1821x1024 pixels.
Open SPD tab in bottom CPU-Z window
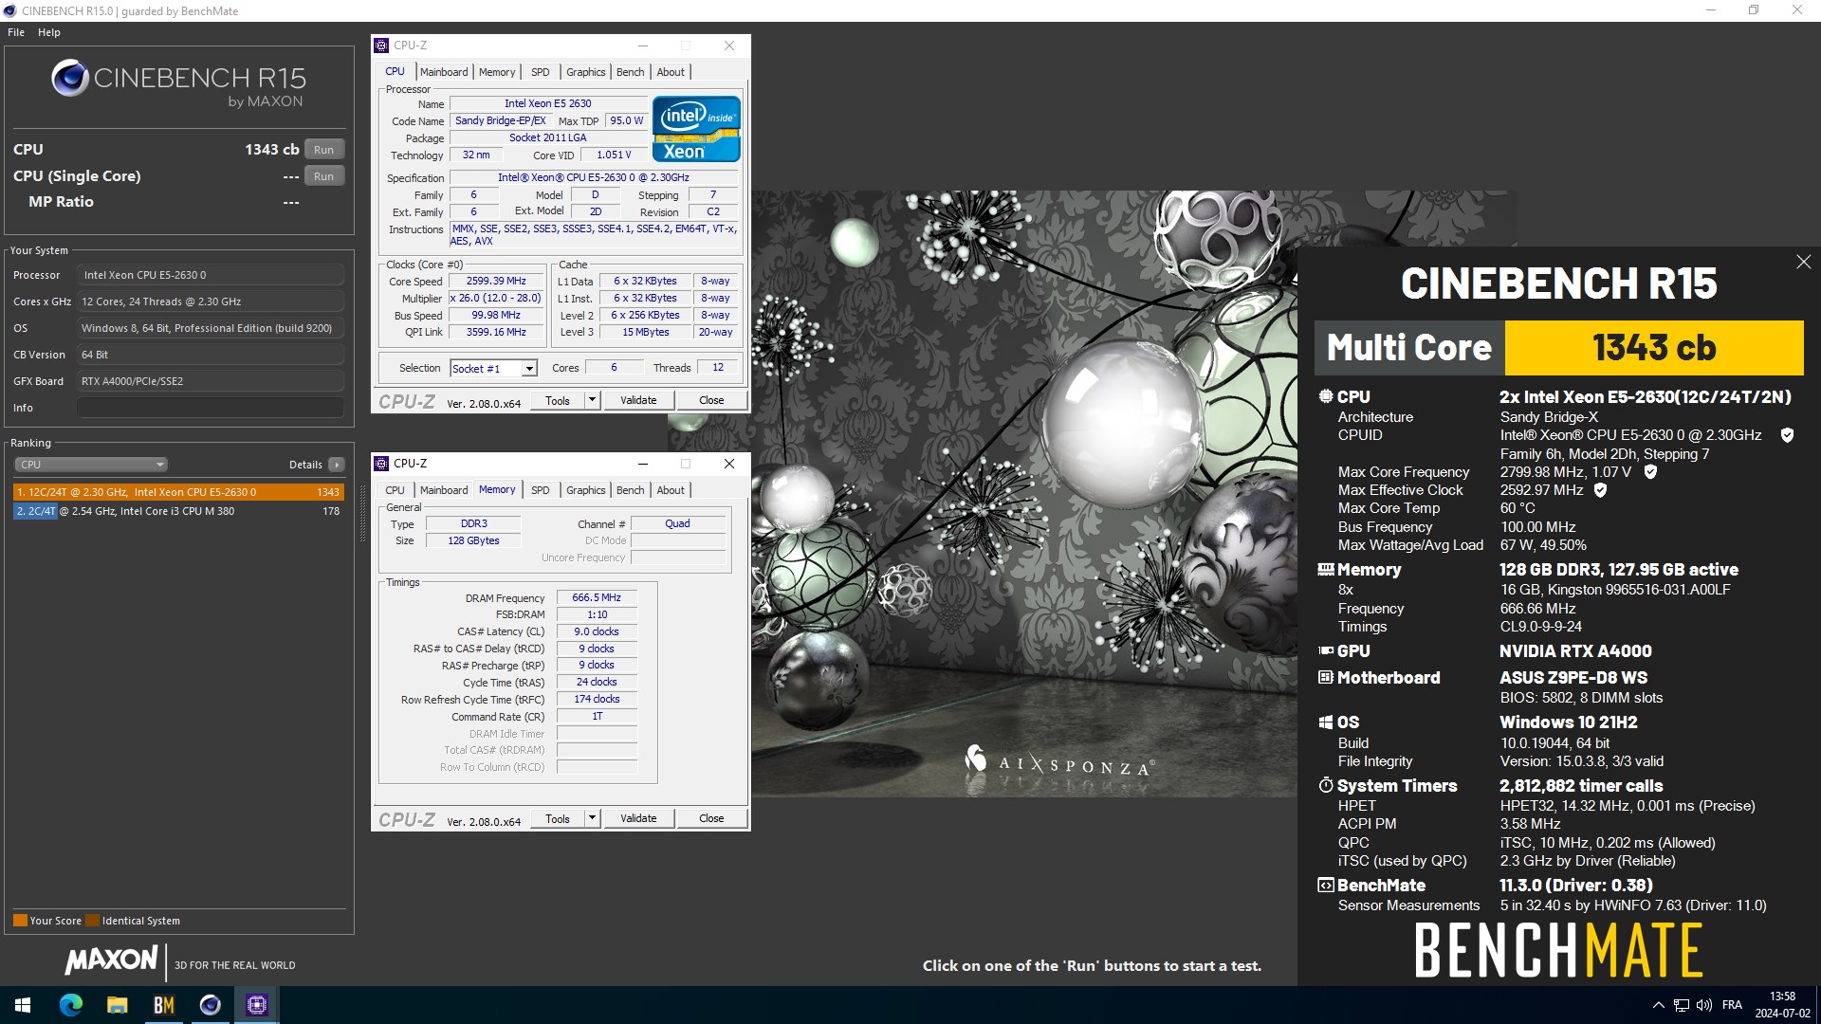pos(540,490)
